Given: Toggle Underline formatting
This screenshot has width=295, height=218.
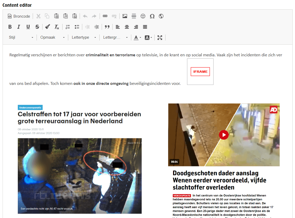Looking at the screenshot, I should pos(28,27).
